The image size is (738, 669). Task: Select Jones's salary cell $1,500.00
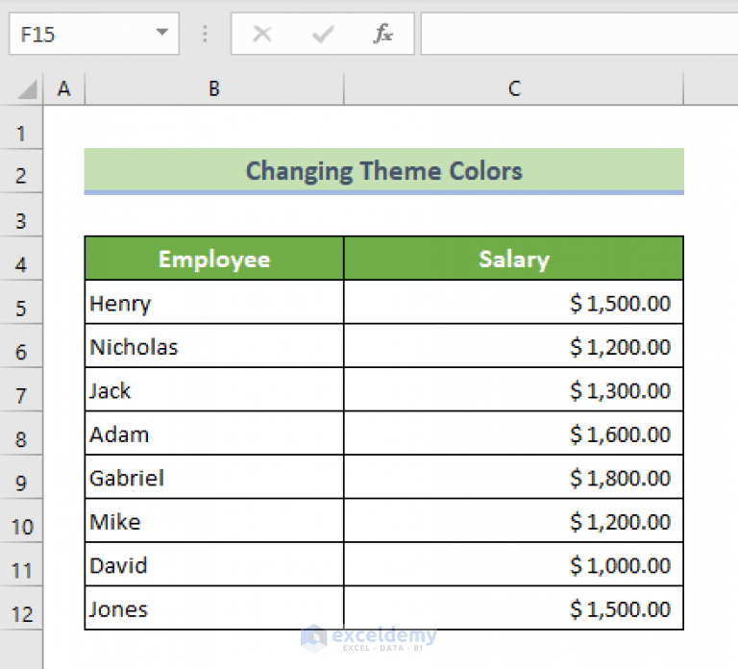pos(513,608)
